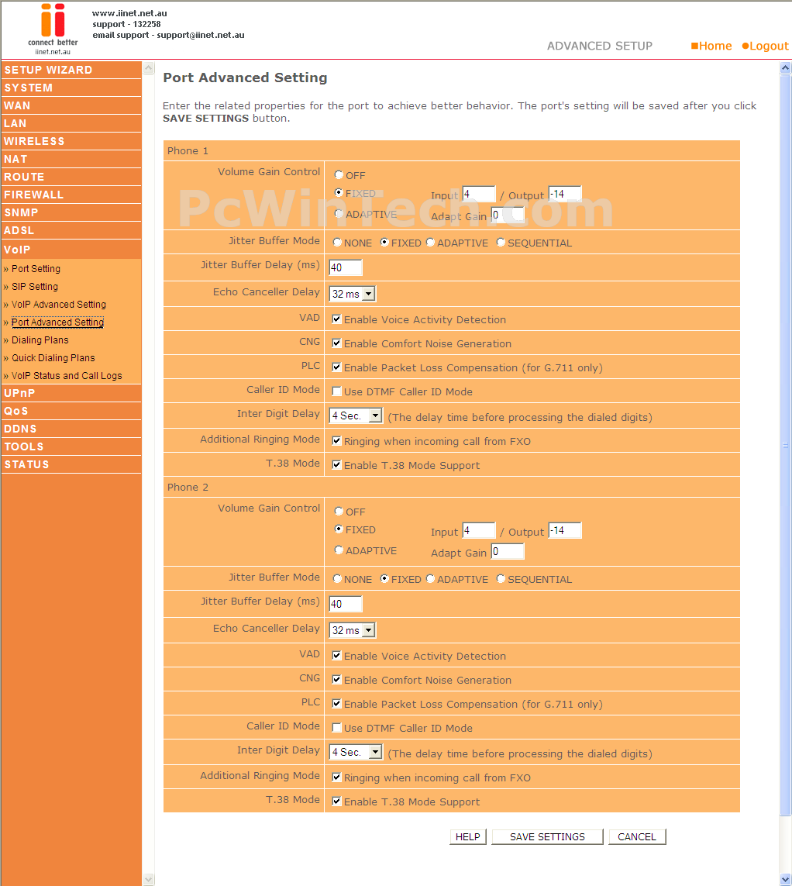Select OFF volume gain for Phone 2
Image resolution: width=792 pixels, height=886 pixels.
pyautogui.click(x=339, y=512)
